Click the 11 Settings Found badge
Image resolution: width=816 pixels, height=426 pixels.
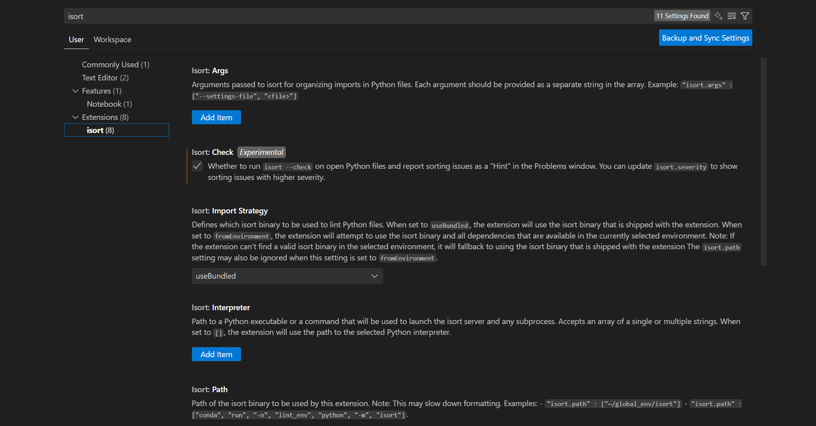(682, 16)
